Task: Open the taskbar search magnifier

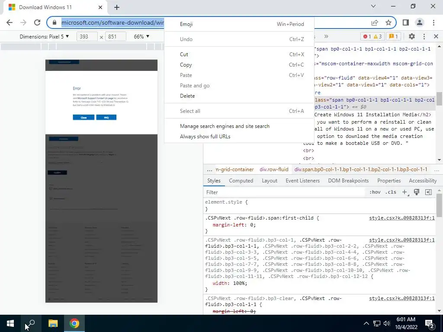Action: pos(31,323)
